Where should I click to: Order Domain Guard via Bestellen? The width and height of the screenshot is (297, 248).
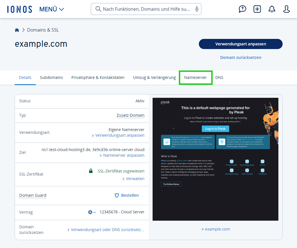[130, 195]
